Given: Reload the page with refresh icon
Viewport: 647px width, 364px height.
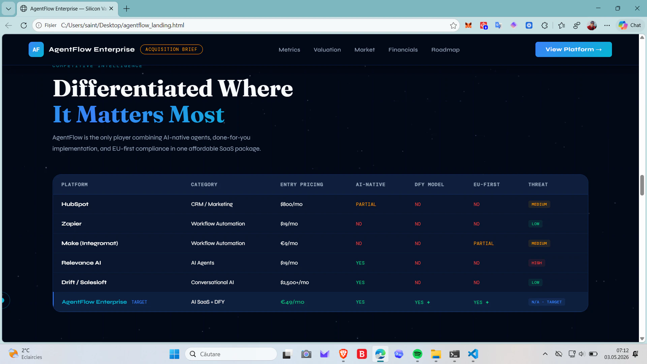Looking at the screenshot, I should point(24,25).
